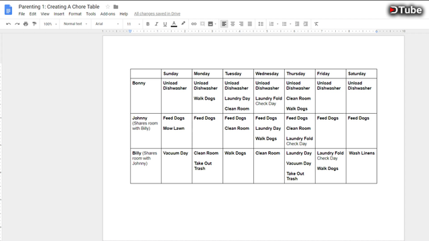This screenshot has height=241, width=429.
Task: Open the Add-ons menu
Action: (107, 14)
